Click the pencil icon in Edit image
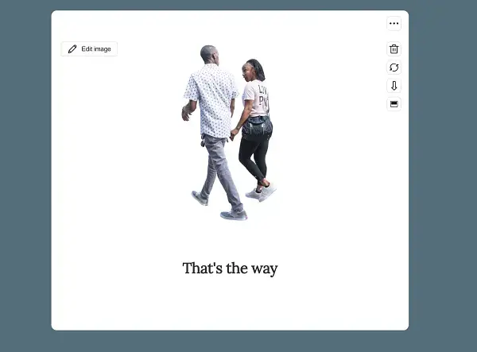The height and width of the screenshot is (352, 477). (x=72, y=49)
